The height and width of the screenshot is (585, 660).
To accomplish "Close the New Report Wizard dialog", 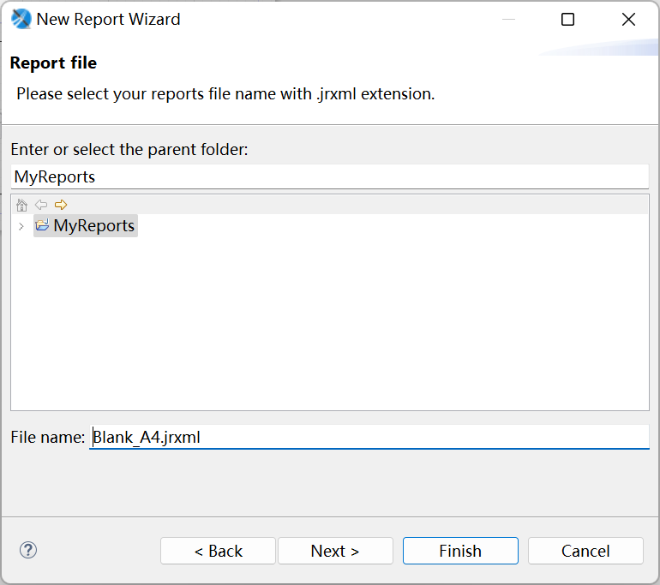I will pyautogui.click(x=628, y=20).
